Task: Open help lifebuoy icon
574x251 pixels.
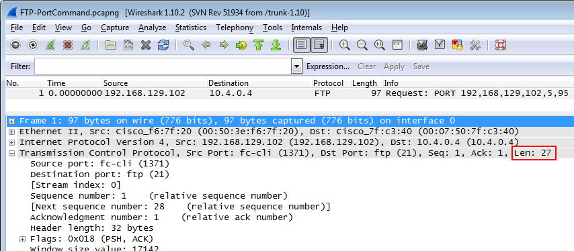Action: coord(501,46)
